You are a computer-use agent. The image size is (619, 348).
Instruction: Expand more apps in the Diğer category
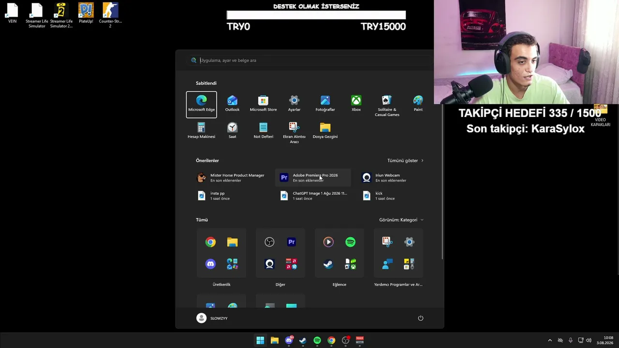click(x=292, y=264)
